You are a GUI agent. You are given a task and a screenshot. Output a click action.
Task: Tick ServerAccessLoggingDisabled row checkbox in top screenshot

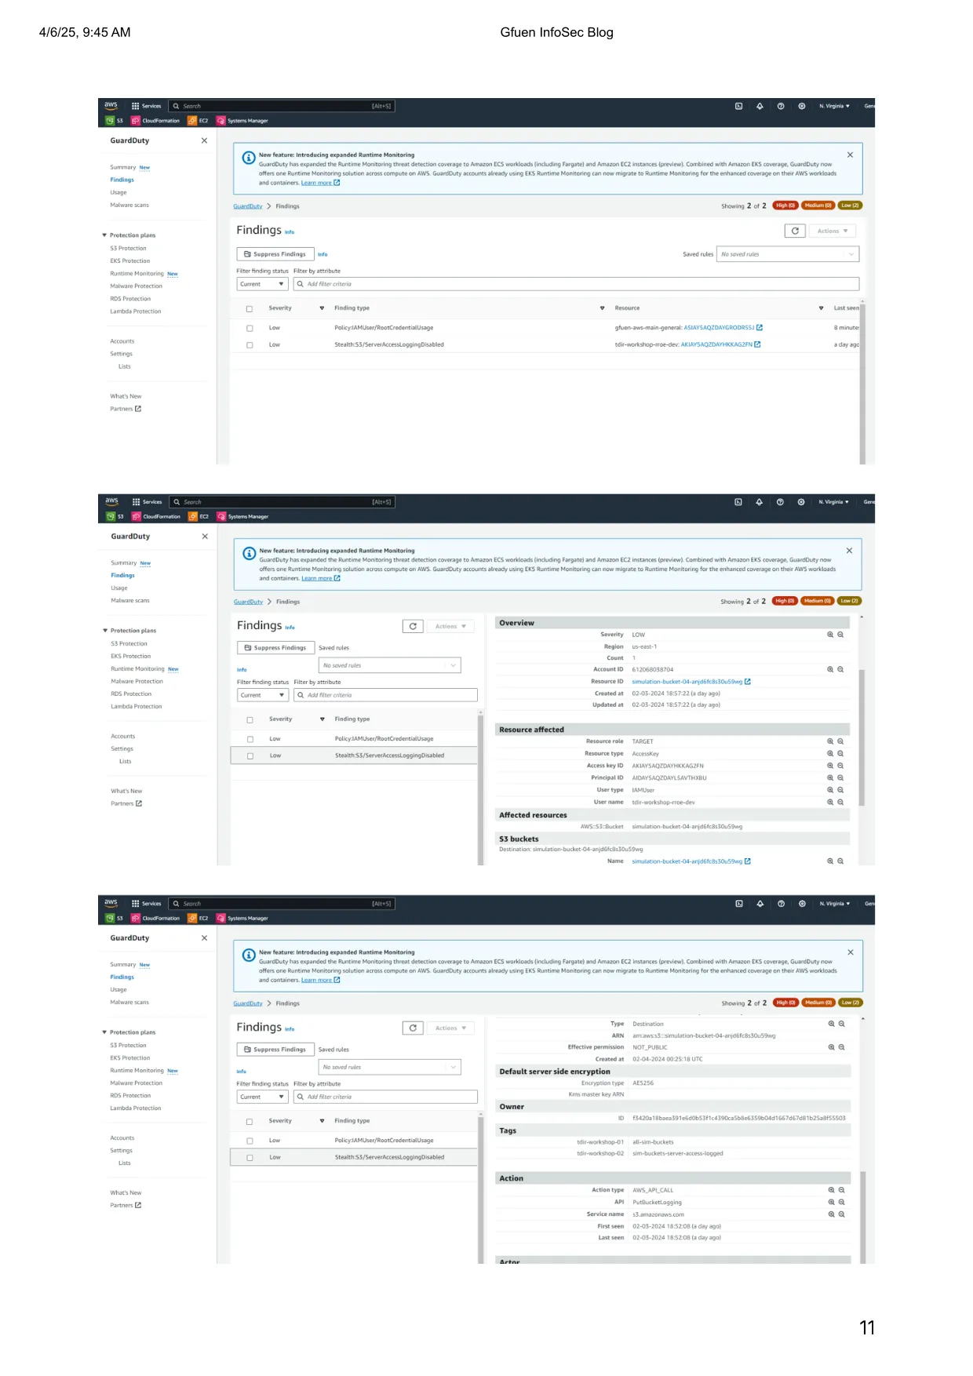pyautogui.click(x=250, y=345)
